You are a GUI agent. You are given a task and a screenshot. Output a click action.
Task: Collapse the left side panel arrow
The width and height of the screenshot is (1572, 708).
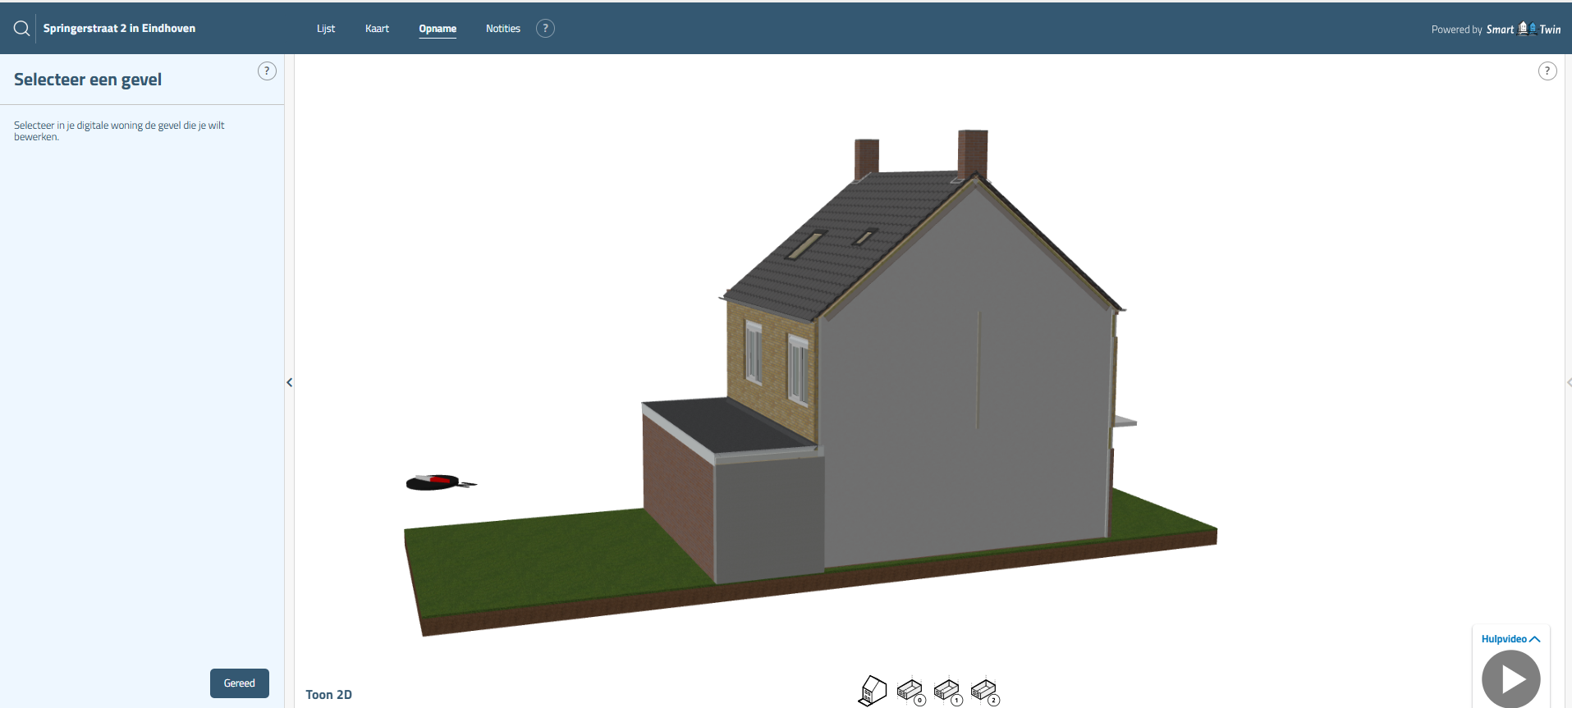pos(289,382)
